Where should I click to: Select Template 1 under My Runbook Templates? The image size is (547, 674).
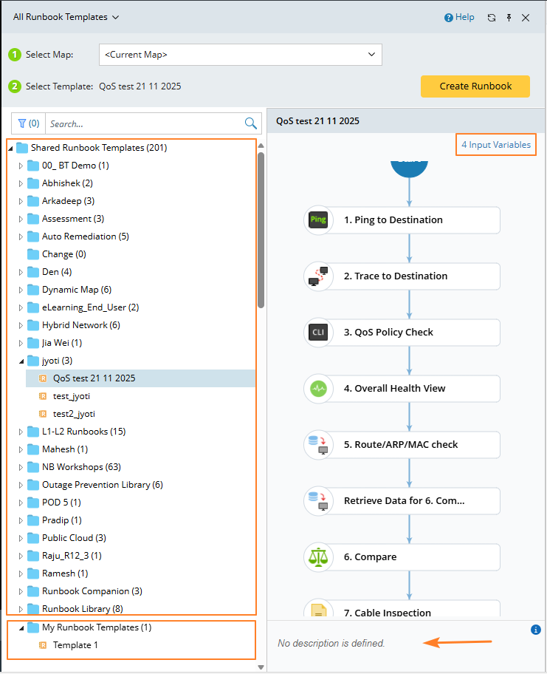pos(75,645)
